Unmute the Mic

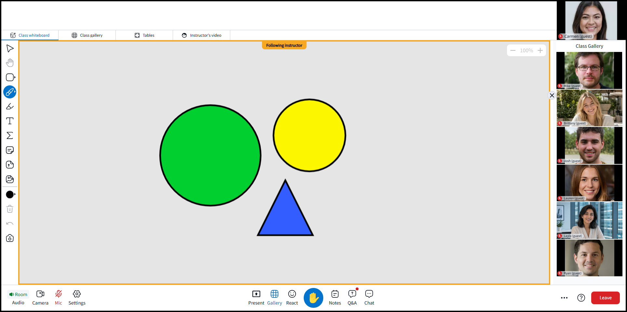pos(59,298)
